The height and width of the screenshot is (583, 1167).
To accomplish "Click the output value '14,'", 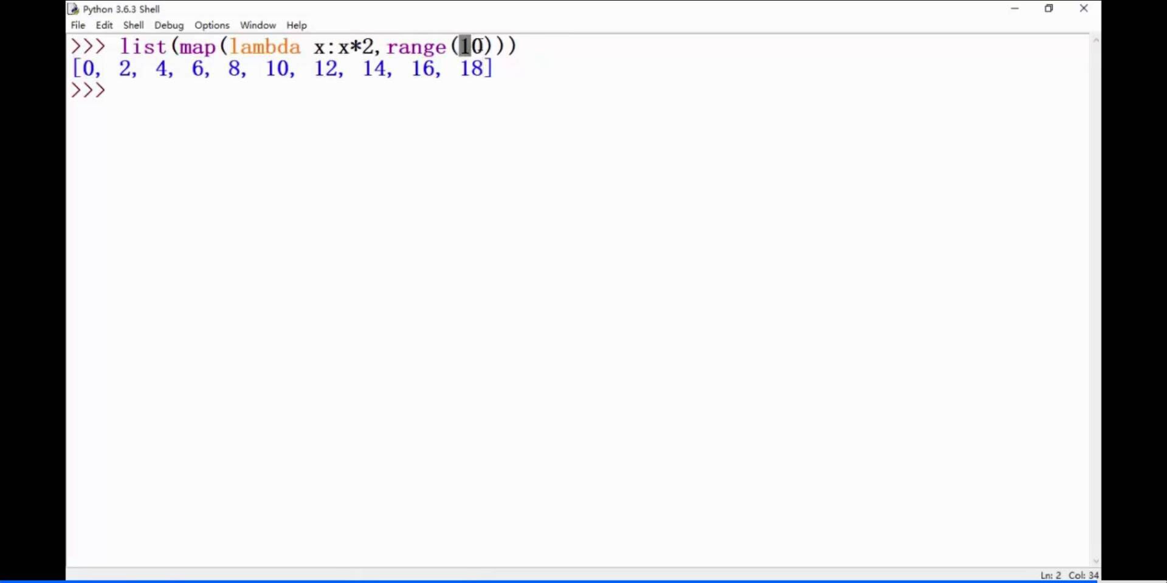I will click(x=377, y=69).
